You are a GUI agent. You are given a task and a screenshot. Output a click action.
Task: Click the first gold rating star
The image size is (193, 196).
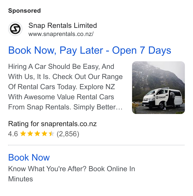coord(23,134)
